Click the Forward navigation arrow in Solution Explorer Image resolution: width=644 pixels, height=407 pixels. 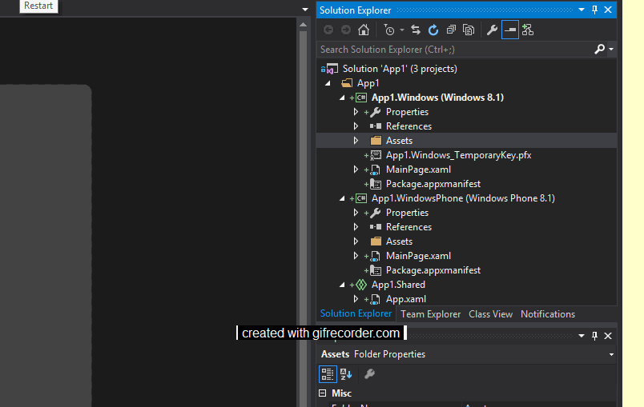point(346,30)
